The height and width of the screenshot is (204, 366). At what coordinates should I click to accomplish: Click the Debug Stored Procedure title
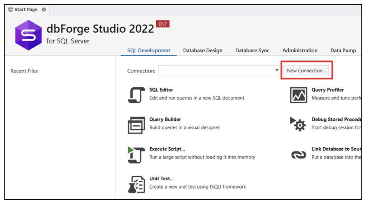pyautogui.click(x=336, y=119)
